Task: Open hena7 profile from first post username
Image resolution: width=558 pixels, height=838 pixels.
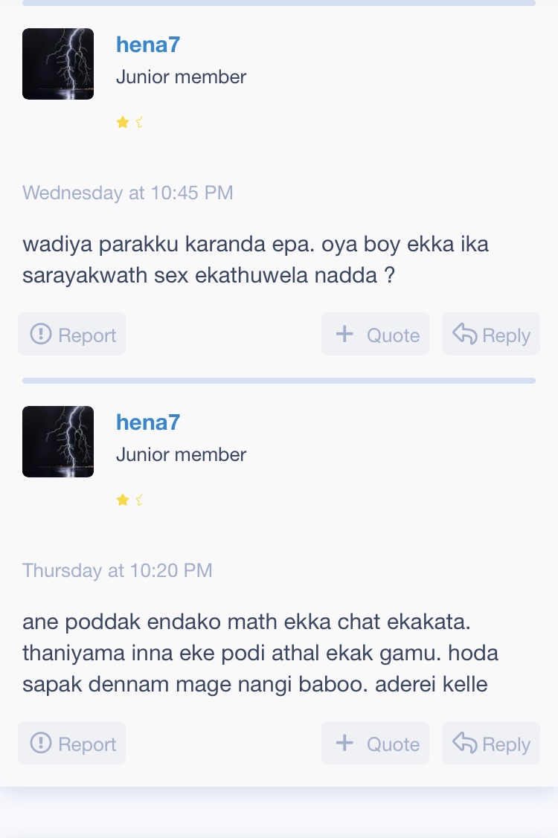Action: pyautogui.click(x=148, y=45)
